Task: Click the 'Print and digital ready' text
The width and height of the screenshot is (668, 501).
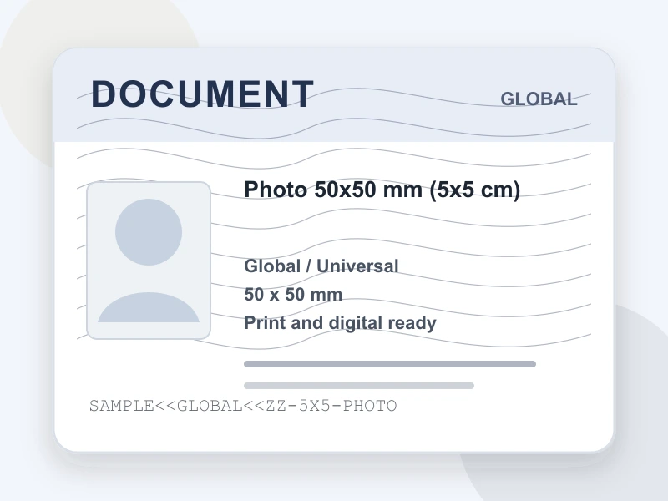Action: pos(340,323)
